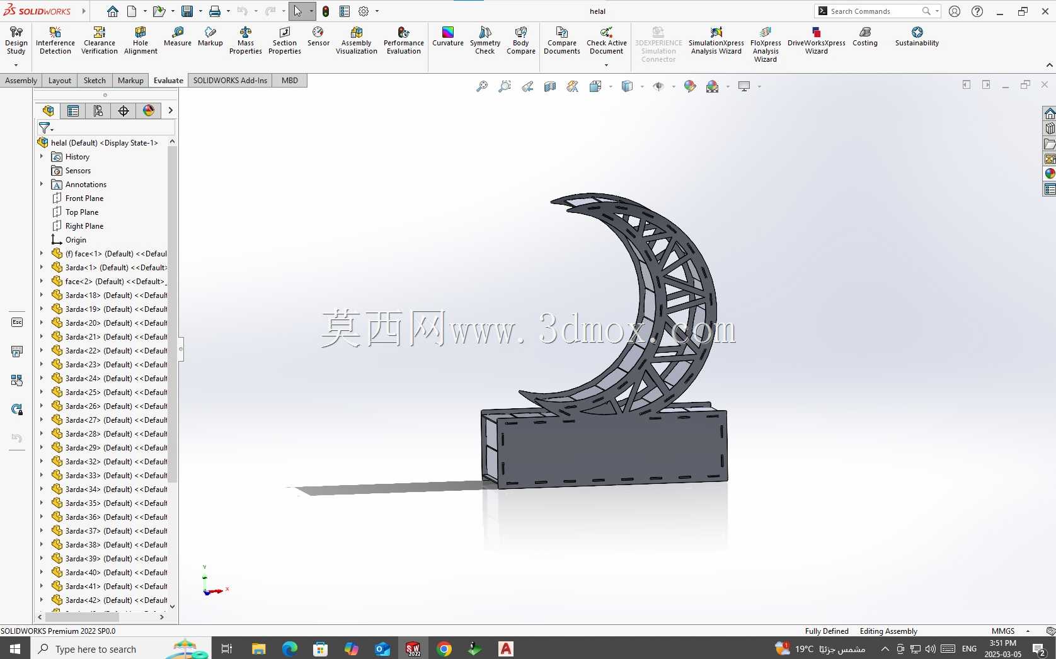Viewport: 1056px width, 659px height.
Task: Click the Rebuild traffic light icon
Action: click(326, 11)
